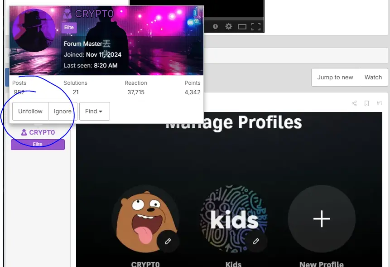Click the Unfollow button in the member card
The image size is (390, 267).
coord(30,111)
